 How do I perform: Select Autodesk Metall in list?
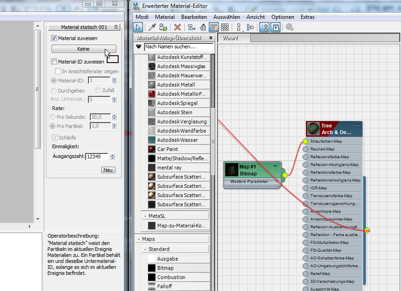pyautogui.click(x=179, y=85)
